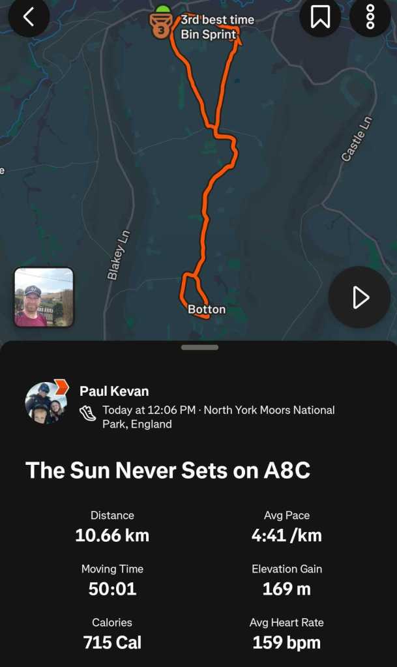Tap the Moving Time 50:01 stat
The image size is (397, 667).
tap(112, 589)
